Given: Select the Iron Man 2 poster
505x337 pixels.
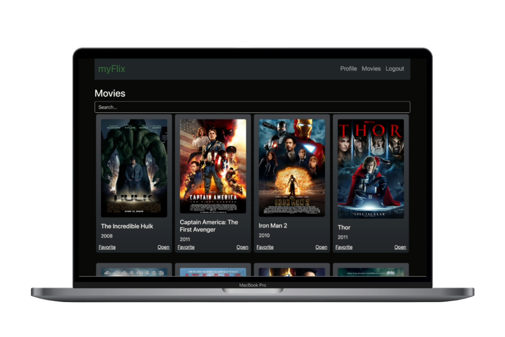Looking at the screenshot, I should (x=292, y=168).
